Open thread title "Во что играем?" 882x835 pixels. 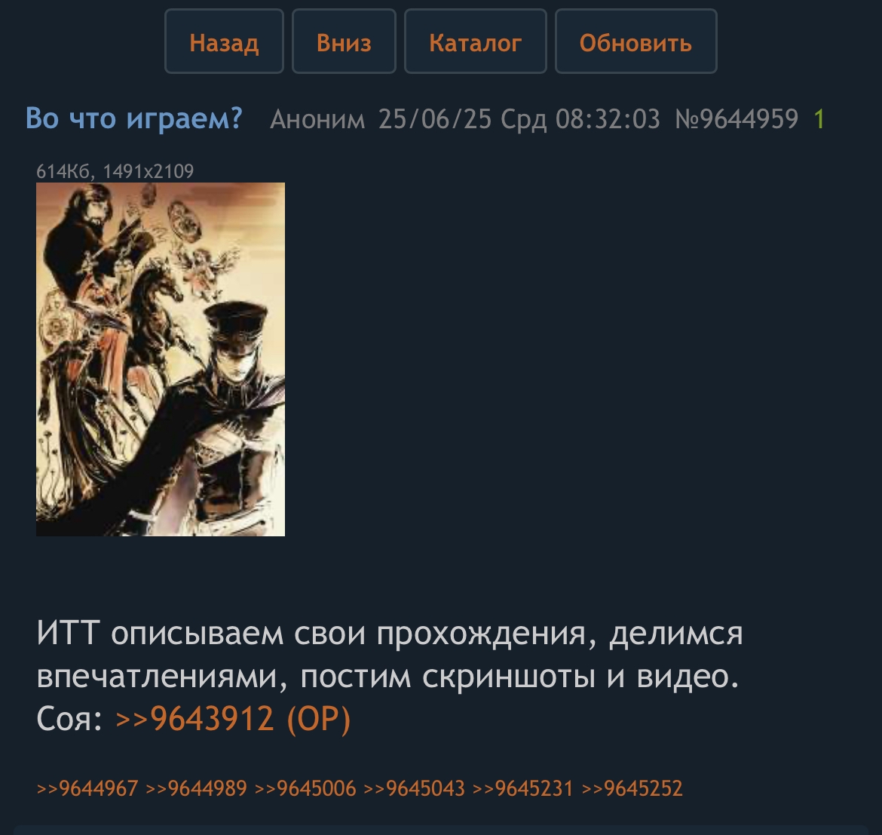134,118
